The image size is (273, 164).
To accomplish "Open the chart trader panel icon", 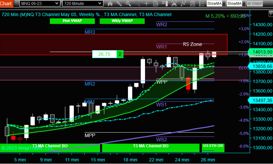I will tap(165, 3).
